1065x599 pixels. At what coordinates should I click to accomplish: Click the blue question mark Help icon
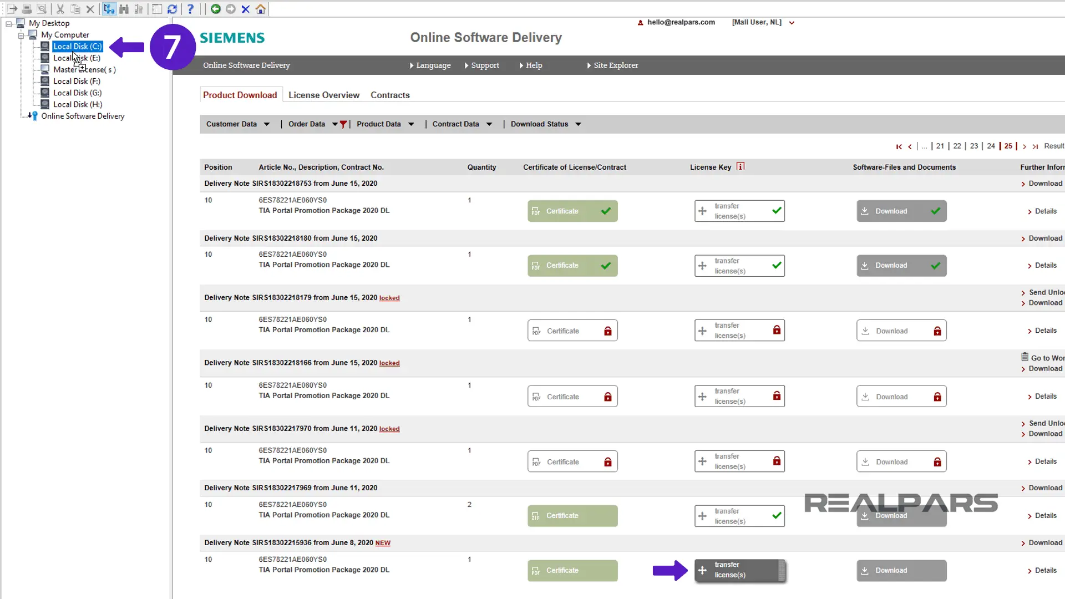[x=190, y=9]
